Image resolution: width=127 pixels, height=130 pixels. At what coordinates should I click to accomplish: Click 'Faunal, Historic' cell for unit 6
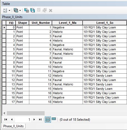tap(67, 49)
